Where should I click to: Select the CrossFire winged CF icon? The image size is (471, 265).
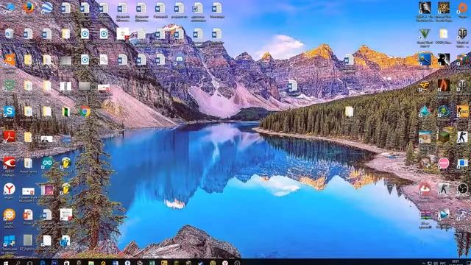[x=425, y=85]
